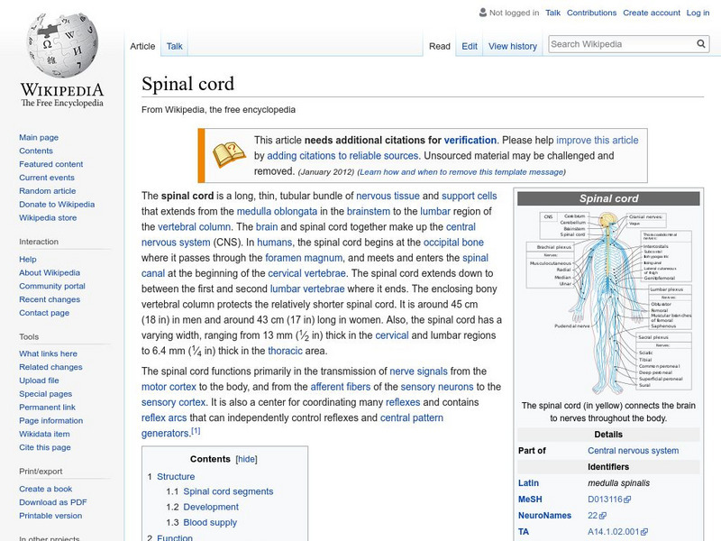Click the Wikipedia globe logo
The height and width of the screenshot is (541, 721).
click(x=62, y=45)
